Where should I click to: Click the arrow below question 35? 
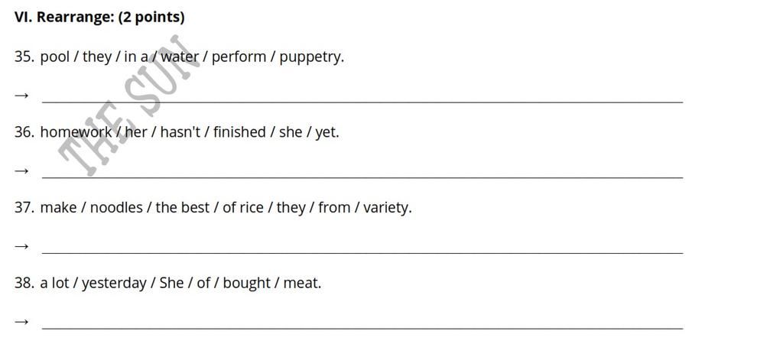pyautogui.click(x=21, y=96)
